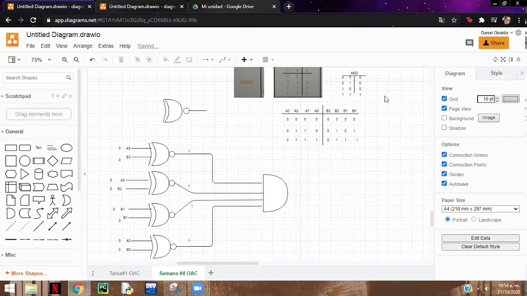Toggle the Guides checkbox

(x=444, y=174)
